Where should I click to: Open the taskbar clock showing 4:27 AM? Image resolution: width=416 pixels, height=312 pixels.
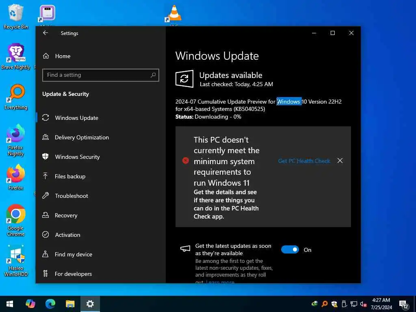(381, 304)
